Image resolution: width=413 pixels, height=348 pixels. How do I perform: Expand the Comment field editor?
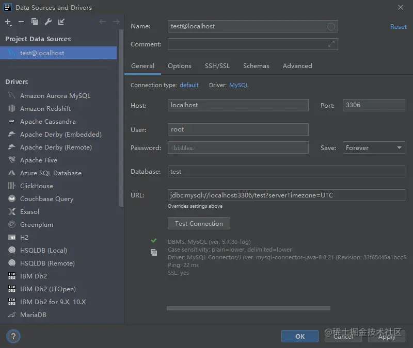[331, 44]
